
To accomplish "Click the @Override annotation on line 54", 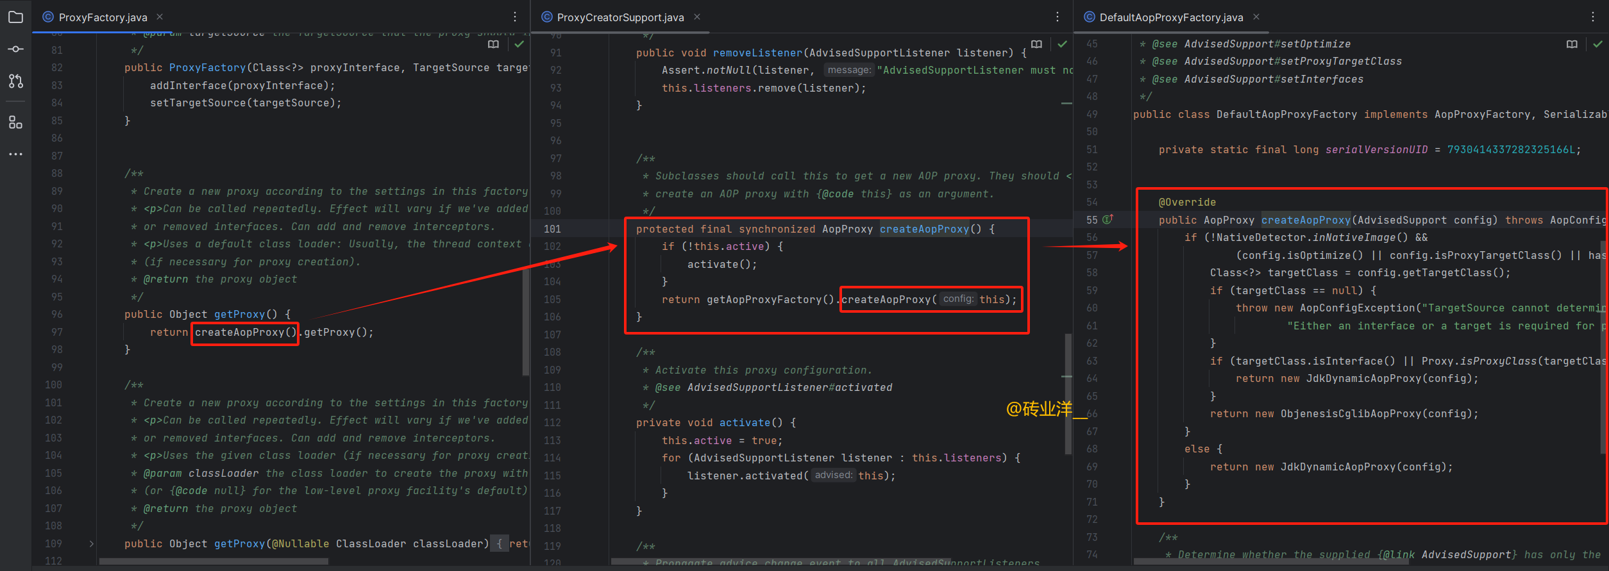I will click(x=1187, y=203).
